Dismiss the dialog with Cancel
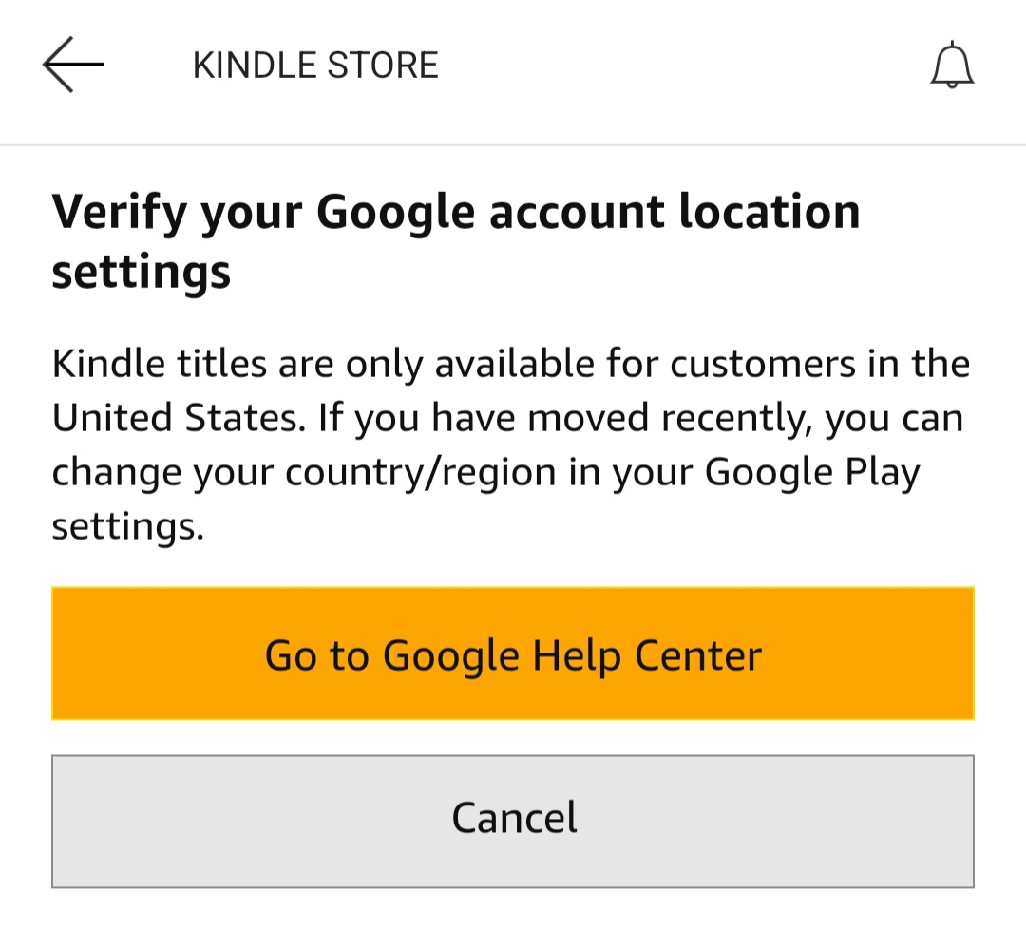 click(513, 822)
